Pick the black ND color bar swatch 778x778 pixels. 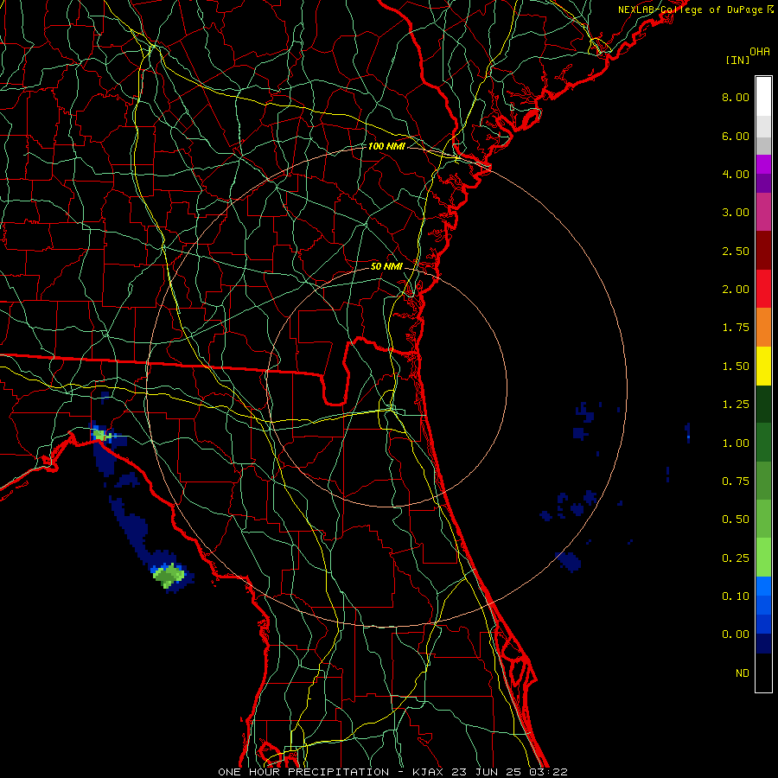(x=763, y=673)
